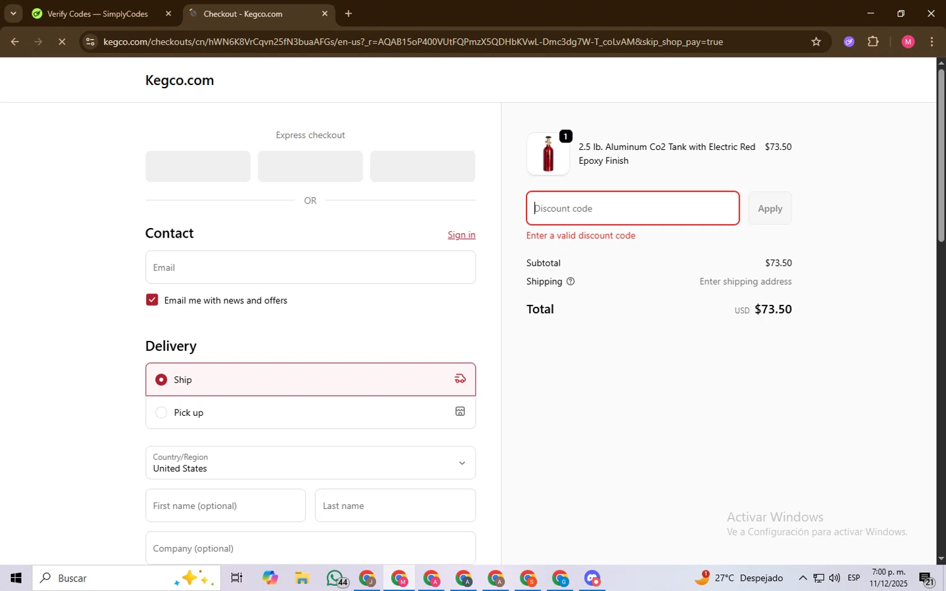This screenshot has height=591, width=946.
Task: Open the Extensions puzzle menu
Action: point(873,42)
